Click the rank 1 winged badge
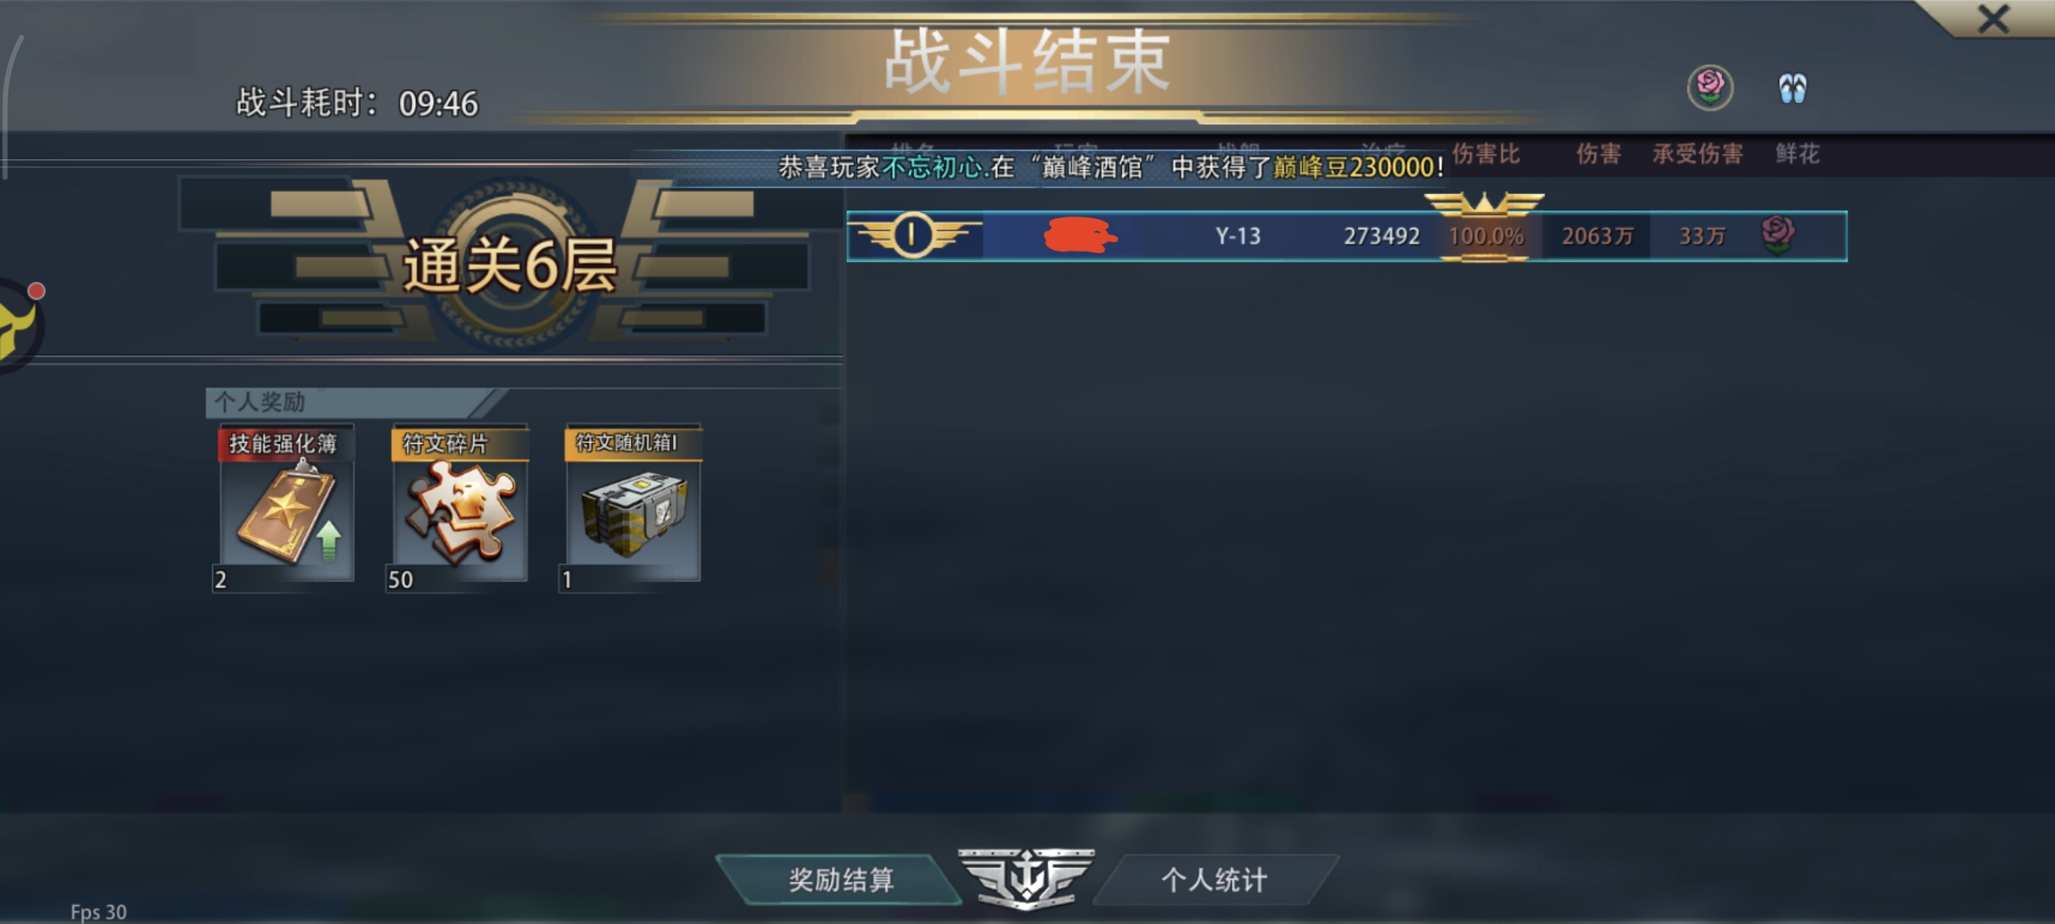This screenshot has height=924, width=2055. tap(912, 236)
